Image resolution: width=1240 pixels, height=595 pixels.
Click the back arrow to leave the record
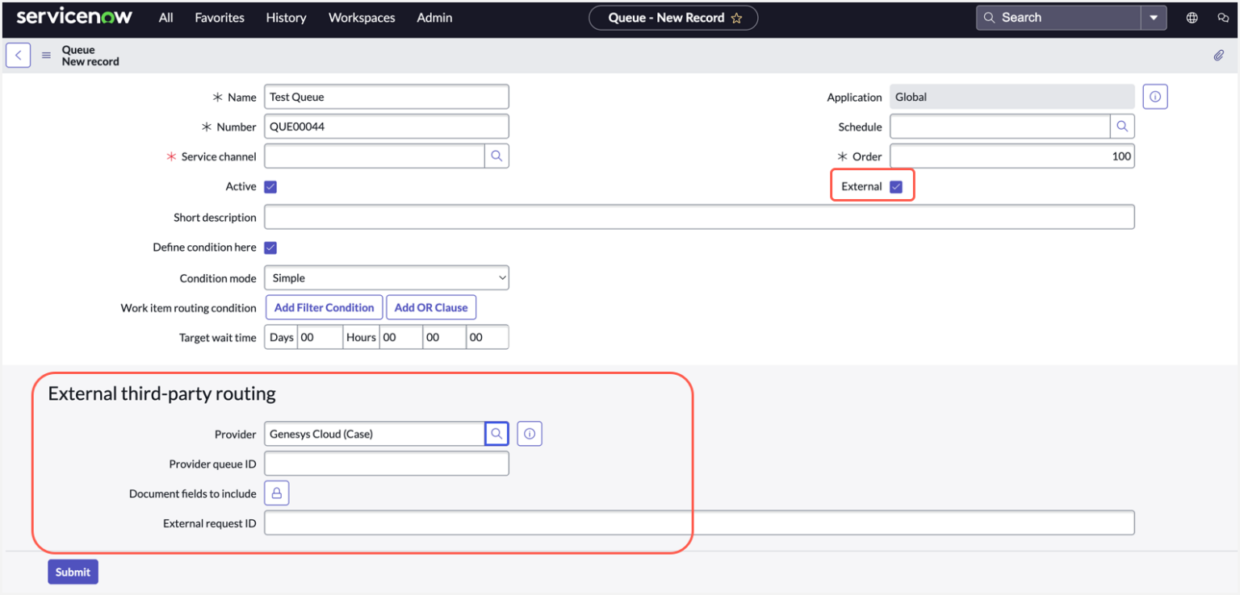pos(18,55)
